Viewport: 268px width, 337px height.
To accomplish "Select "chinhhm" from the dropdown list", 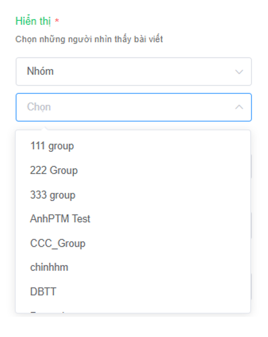I will 49,268.
